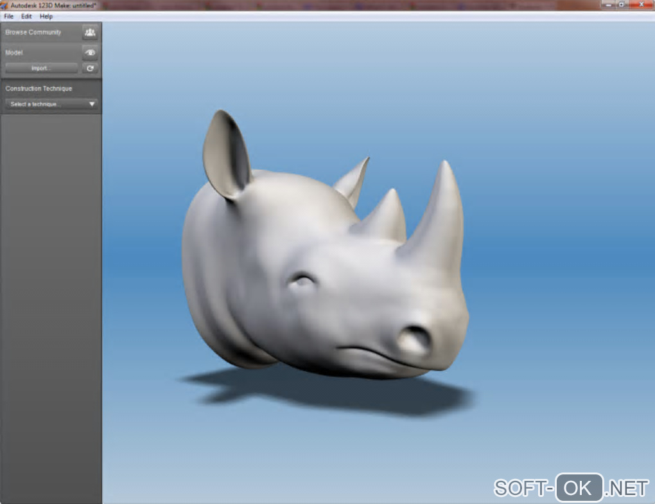Click the Autodesk 123D Make title bar icon

click(x=4, y=5)
